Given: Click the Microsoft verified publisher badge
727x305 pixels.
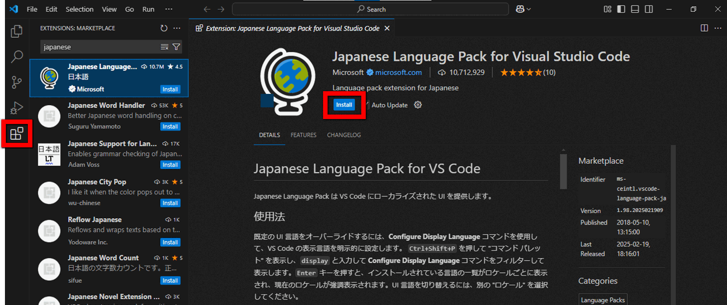Looking at the screenshot, I should [370, 72].
